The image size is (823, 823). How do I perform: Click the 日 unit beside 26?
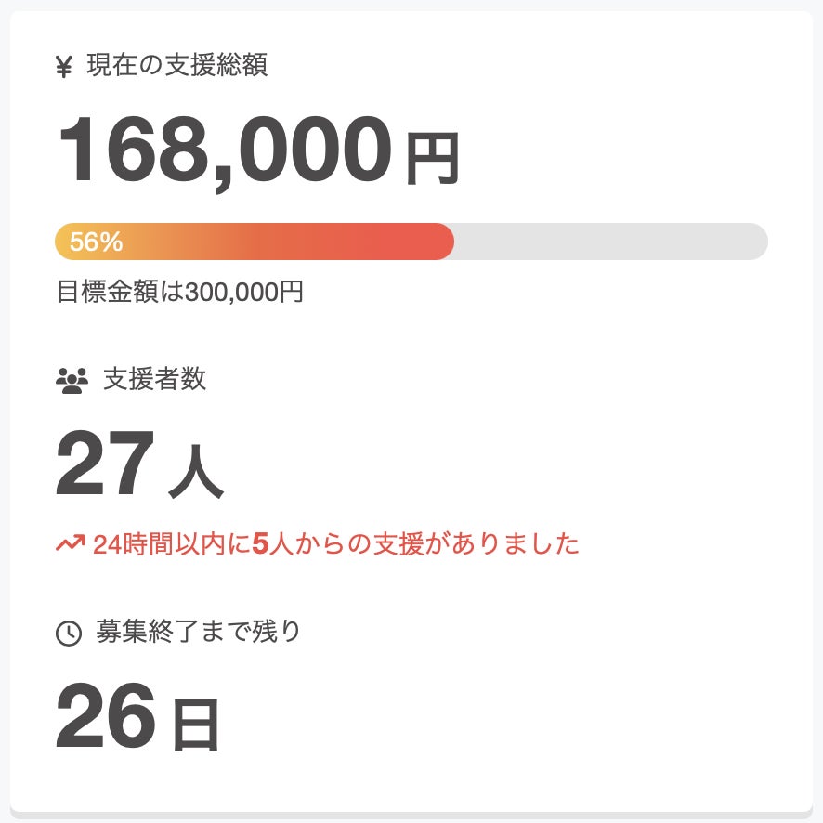(195, 725)
